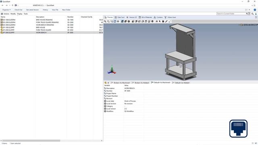Click the fullscreen expand icon above preview
This screenshot has width=258, height=145.
(256, 17)
